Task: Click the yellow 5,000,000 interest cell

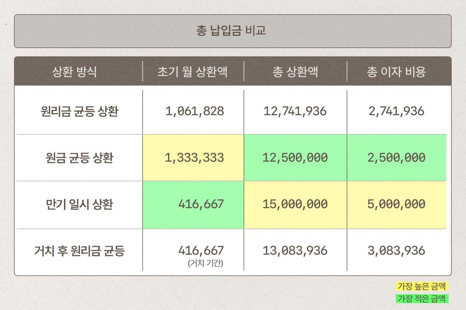Action: coord(396,204)
